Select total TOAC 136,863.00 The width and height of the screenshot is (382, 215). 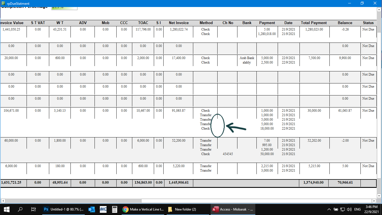tap(143, 183)
